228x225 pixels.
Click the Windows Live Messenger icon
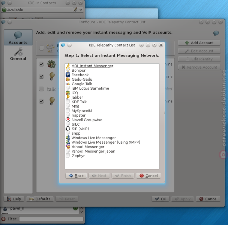[68, 138]
